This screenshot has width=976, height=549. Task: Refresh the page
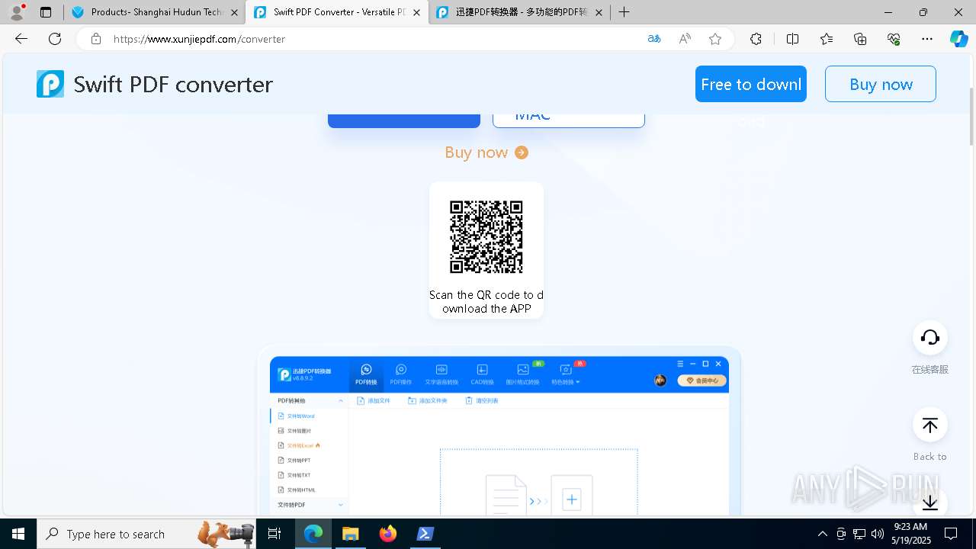[55, 39]
